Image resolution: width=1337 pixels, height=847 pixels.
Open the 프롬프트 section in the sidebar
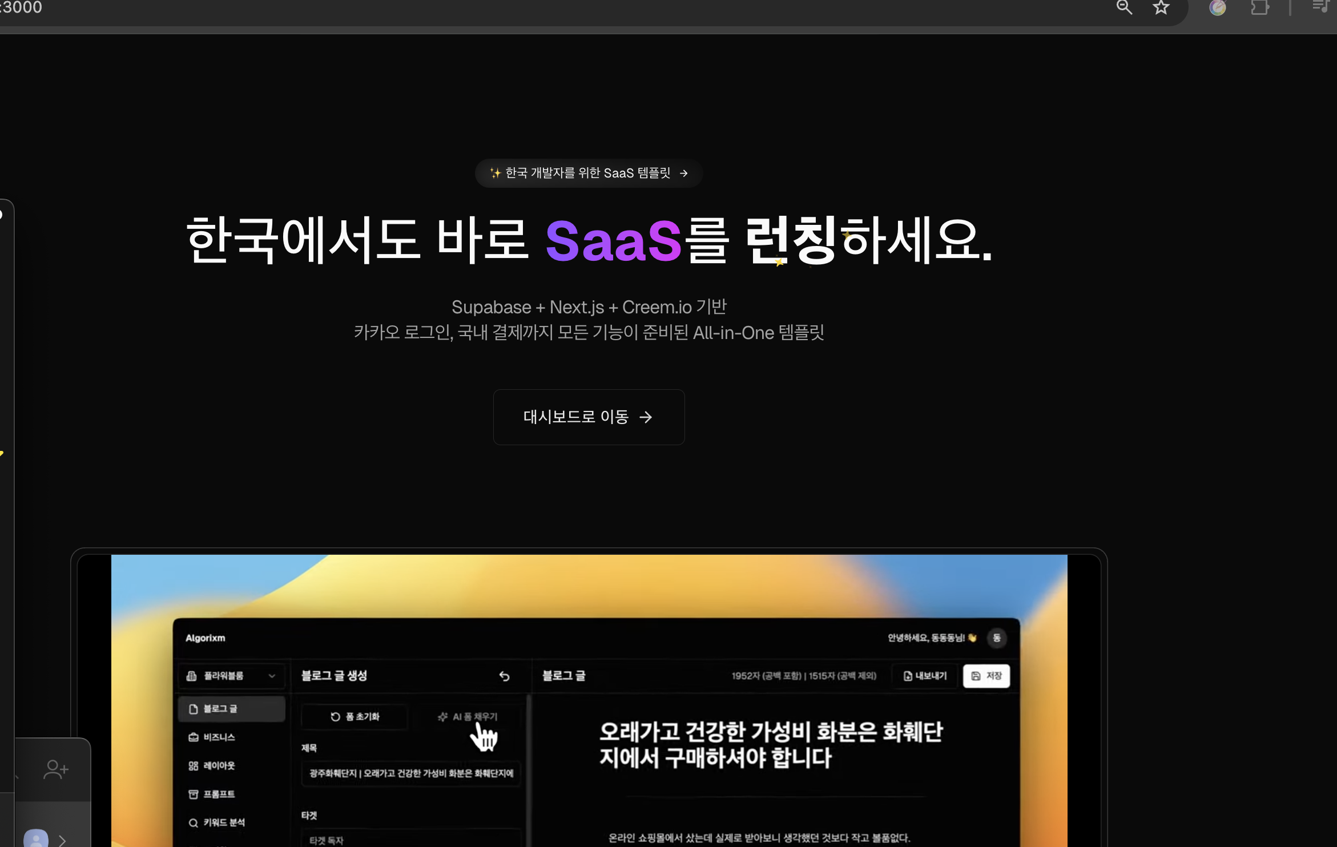click(x=220, y=794)
